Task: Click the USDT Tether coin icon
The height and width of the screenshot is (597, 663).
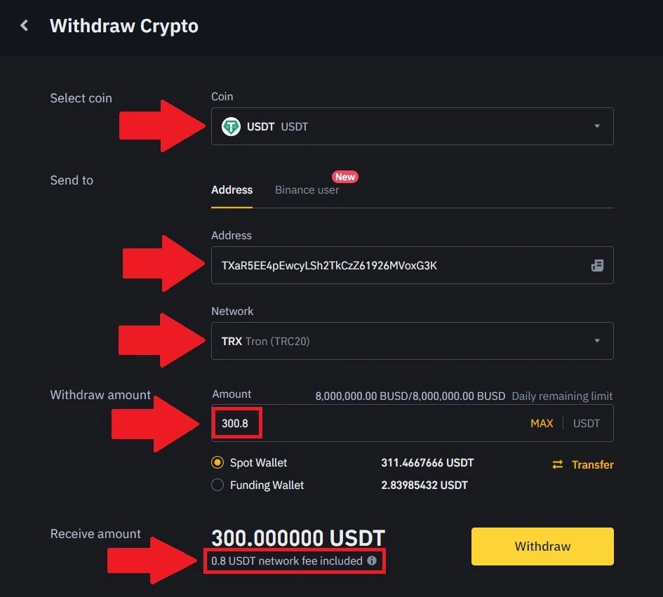Action: [x=231, y=126]
